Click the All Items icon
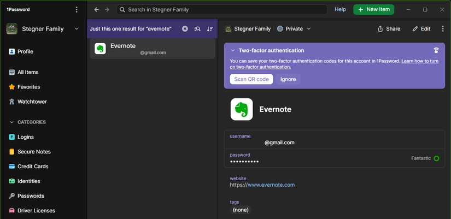 [x=11, y=72]
